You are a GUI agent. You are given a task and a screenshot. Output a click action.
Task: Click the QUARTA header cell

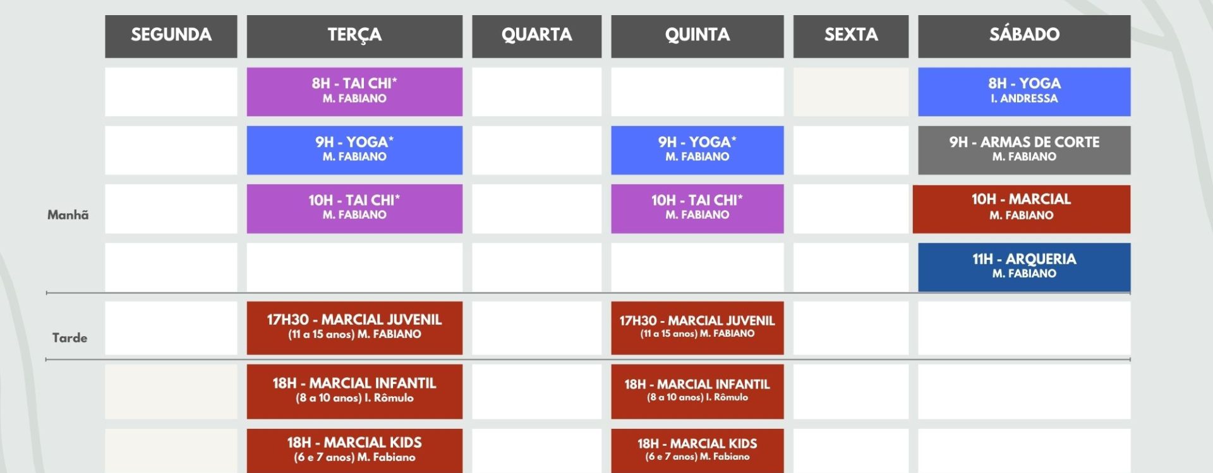(536, 37)
